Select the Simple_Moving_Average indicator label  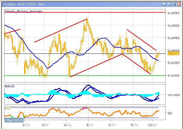coord(23,11)
